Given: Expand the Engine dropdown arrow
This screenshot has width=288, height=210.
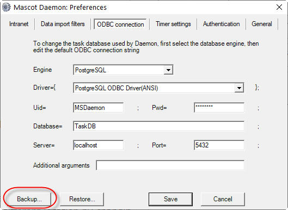Looking at the screenshot, I should coord(168,70).
